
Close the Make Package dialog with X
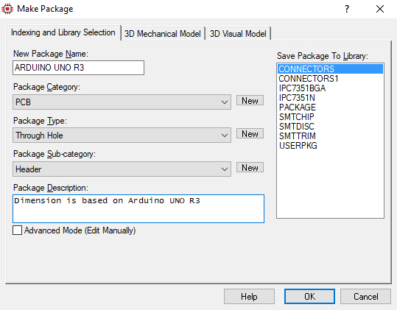(380, 9)
